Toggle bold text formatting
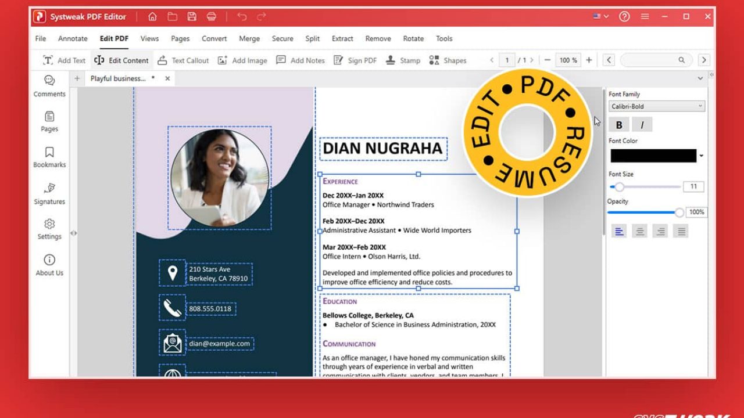Image resolution: width=744 pixels, height=418 pixels. click(x=619, y=125)
